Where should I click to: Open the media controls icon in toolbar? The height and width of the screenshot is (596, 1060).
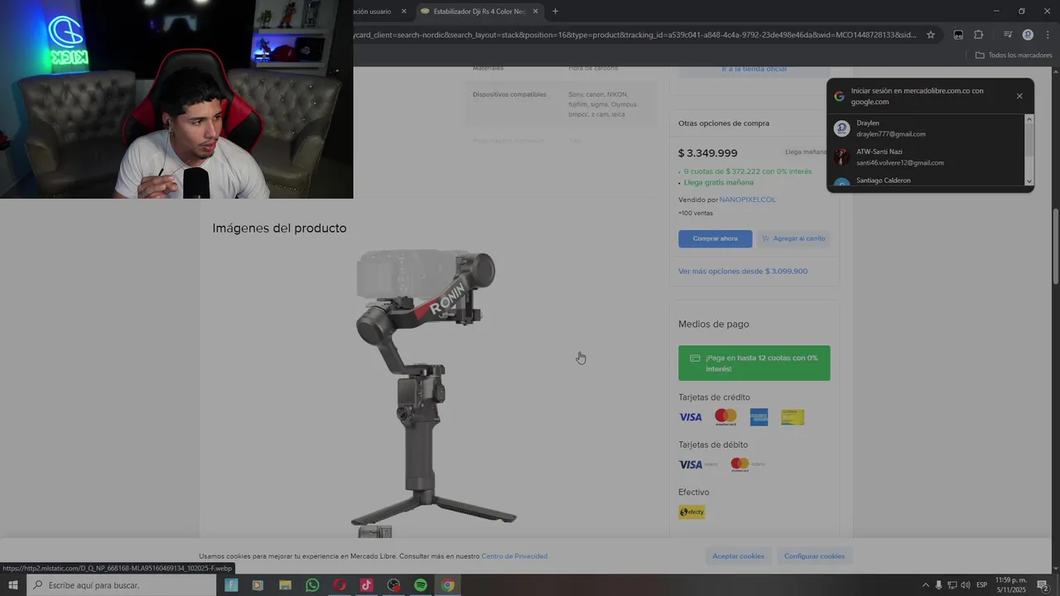click(1008, 35)
